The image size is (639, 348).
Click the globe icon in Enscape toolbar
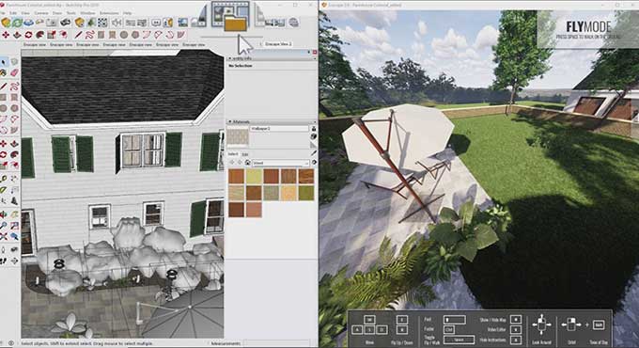tap(293, 23)
